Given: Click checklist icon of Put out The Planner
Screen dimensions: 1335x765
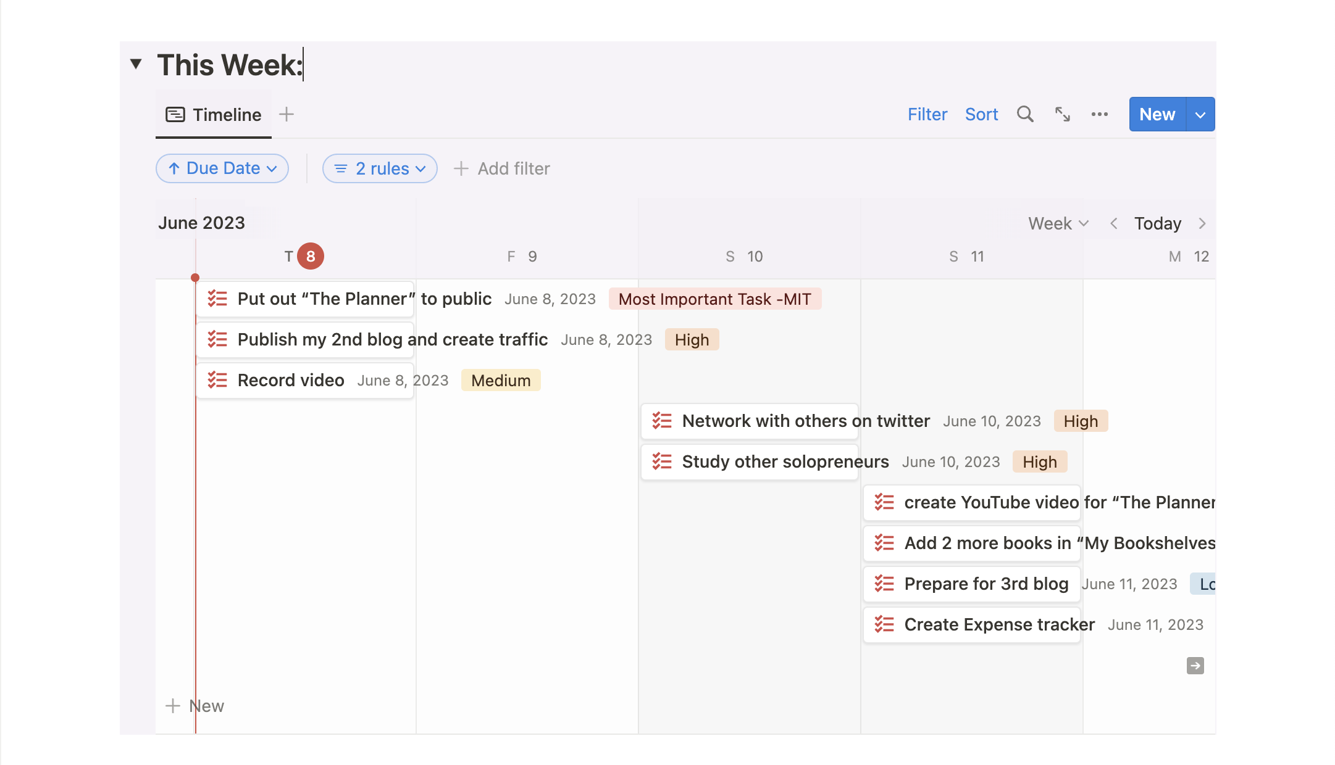Looking at the screenshot, I should click(x=217, y=299).
